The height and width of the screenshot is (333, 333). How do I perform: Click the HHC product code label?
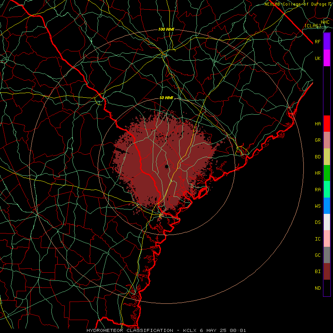coord(325,22)
